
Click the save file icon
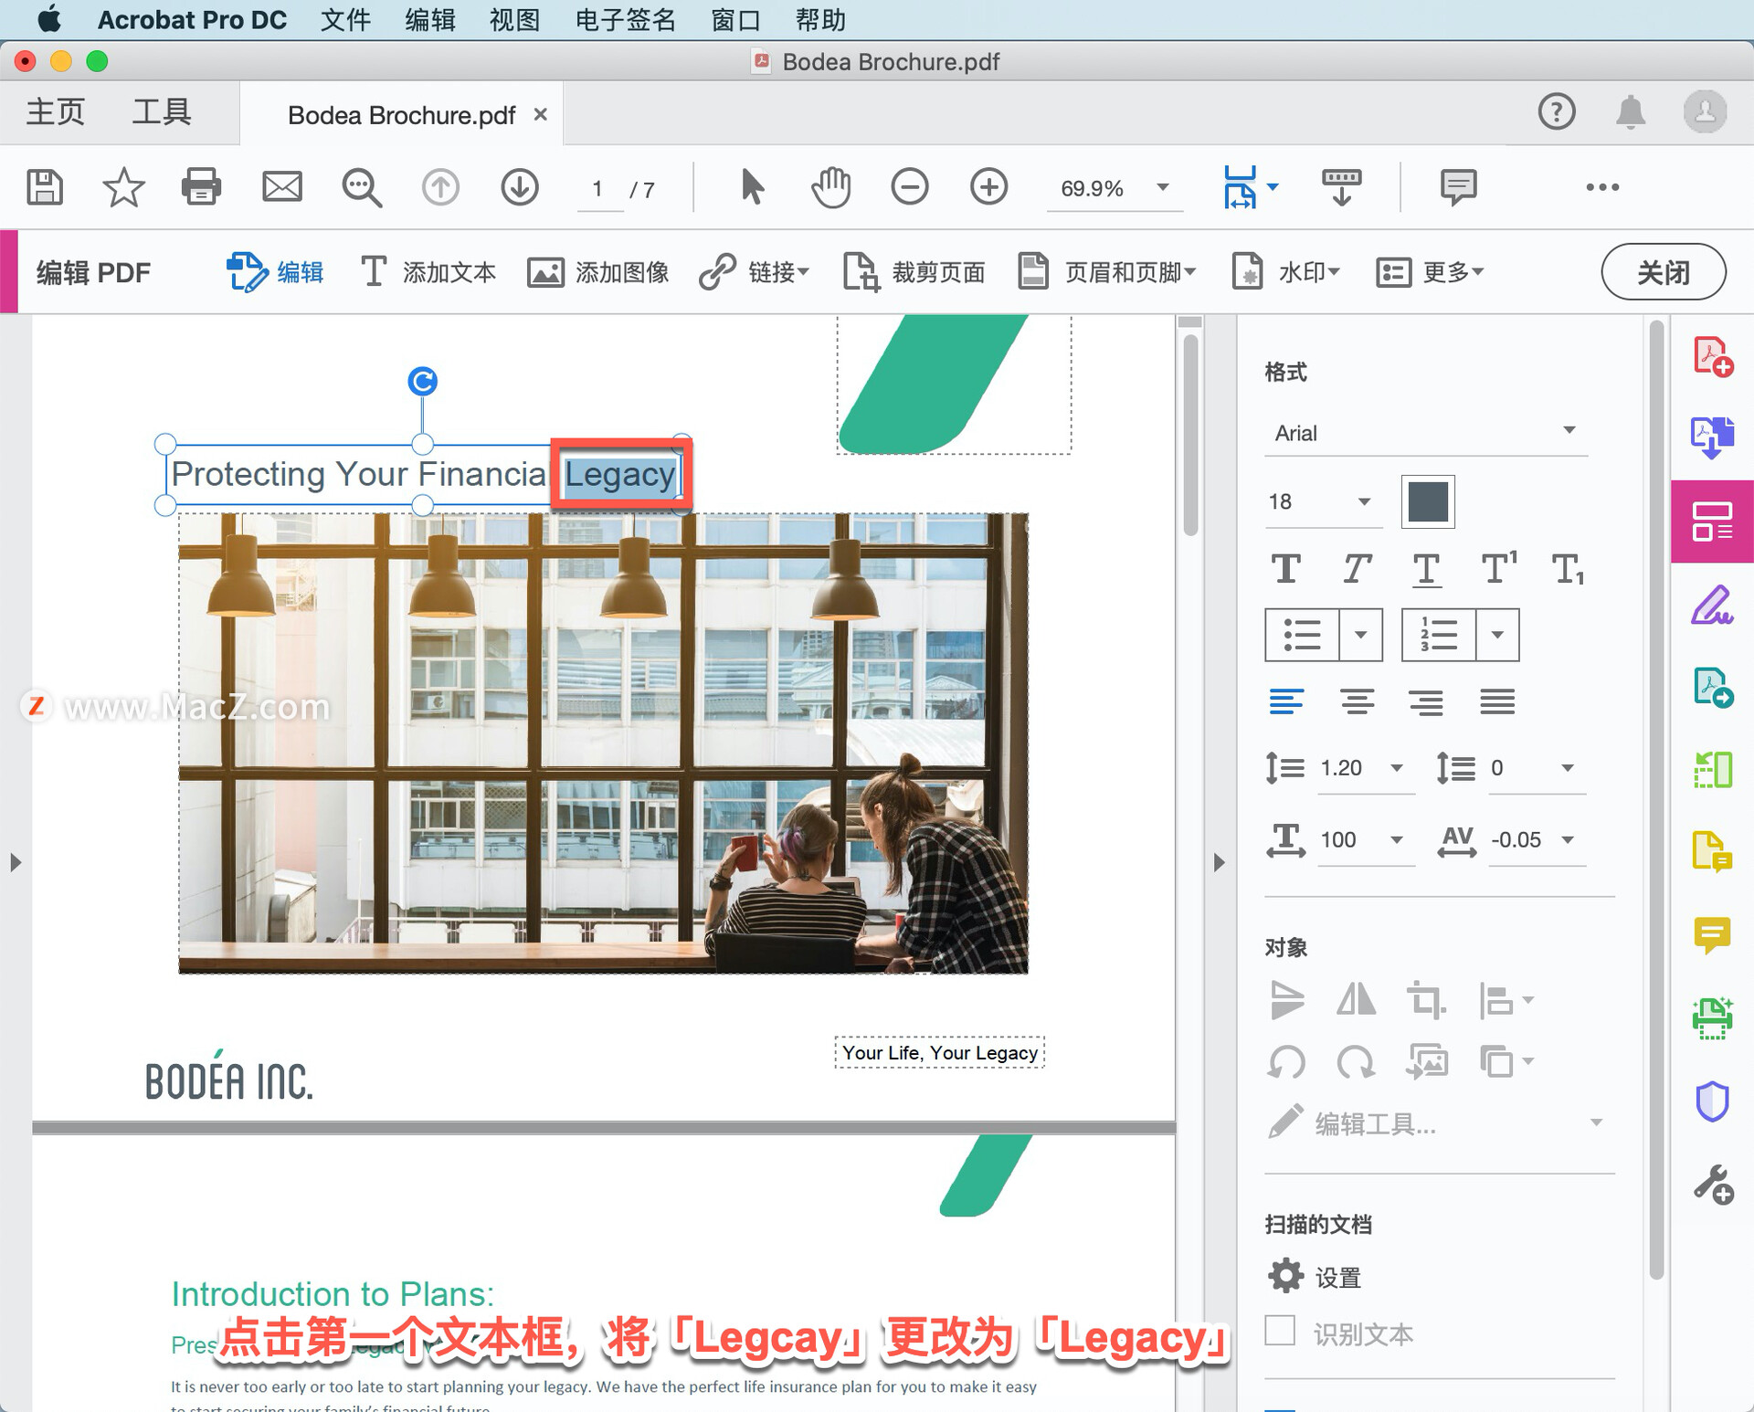44,187
